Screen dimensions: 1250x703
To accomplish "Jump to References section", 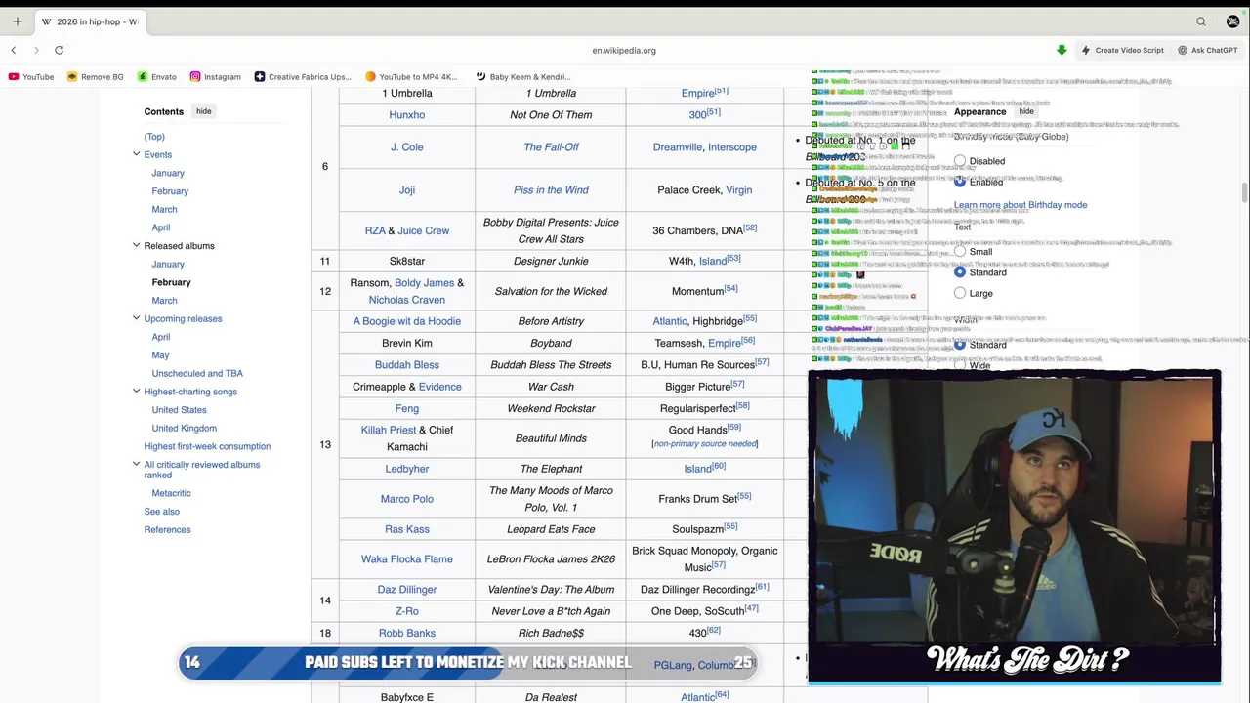I will (167, 529).
